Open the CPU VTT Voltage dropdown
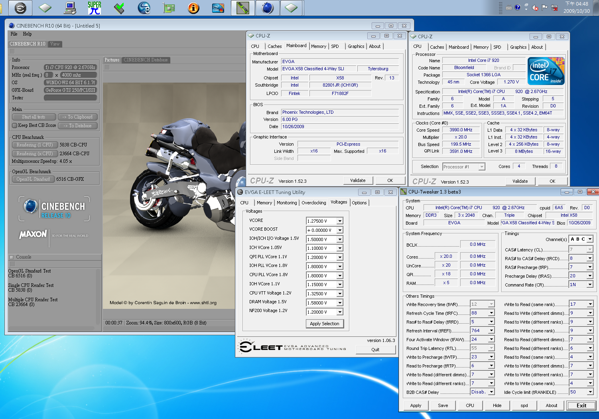599x419 pixels. 340,294
